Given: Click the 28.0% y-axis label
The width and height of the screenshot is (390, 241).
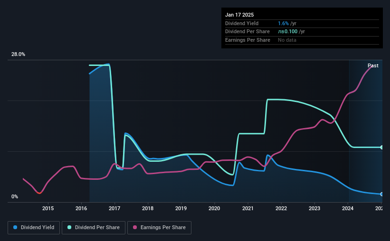Looking at the screenshot, I should pyautogui.click(x=18, y=55).
